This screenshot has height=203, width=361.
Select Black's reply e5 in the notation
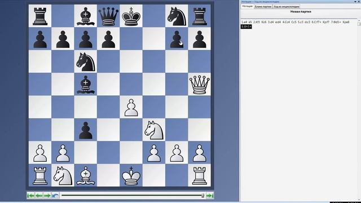[250, 22]
